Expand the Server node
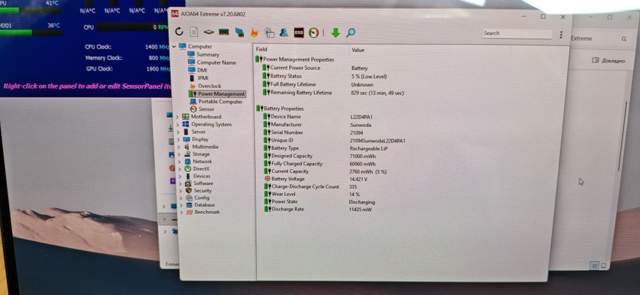Screen dimensions: 640x295 pos(178,132)
